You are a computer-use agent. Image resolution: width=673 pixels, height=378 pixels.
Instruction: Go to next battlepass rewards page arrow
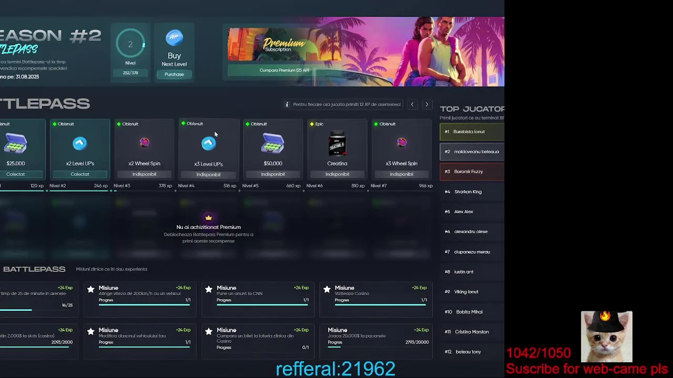tap(427, 104)
